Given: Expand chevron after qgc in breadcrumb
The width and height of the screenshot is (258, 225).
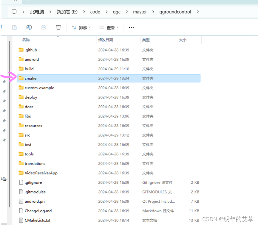Looking at the screenshot, I should click(127, 12).
